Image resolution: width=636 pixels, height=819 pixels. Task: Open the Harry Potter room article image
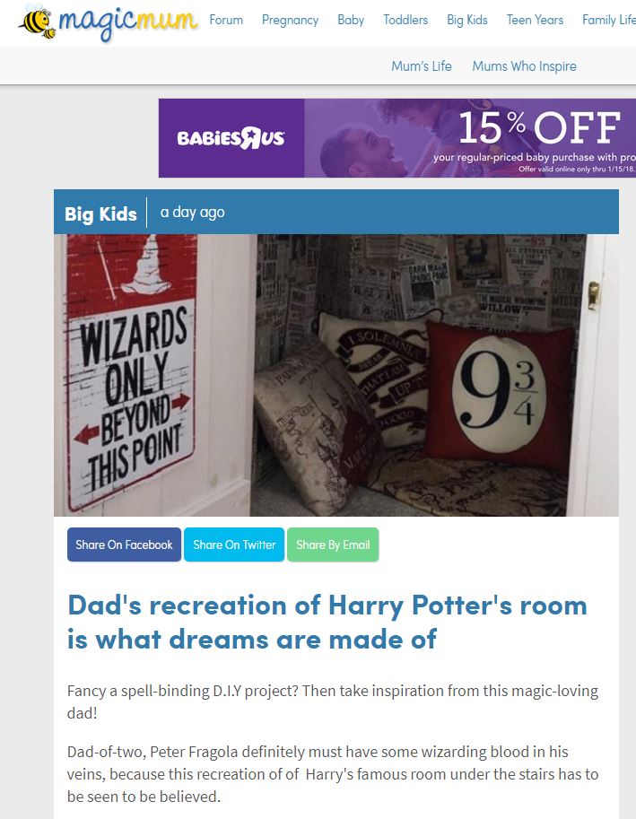[x=336, y=375]
